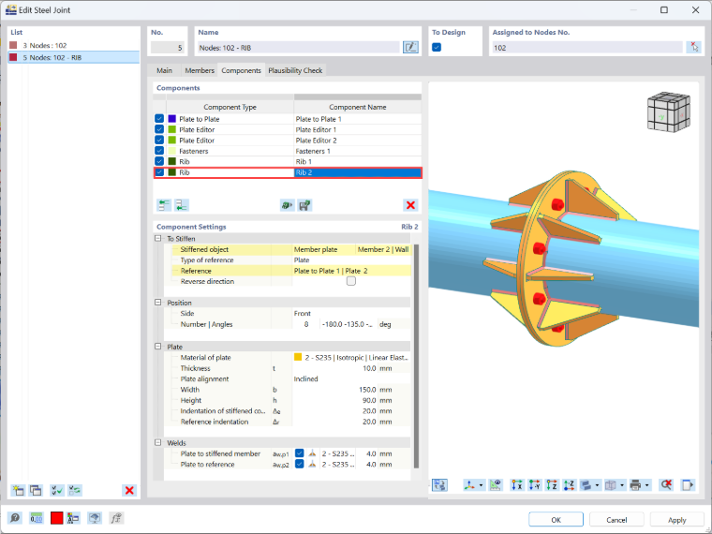Enable the Reverse direction checkbox
The height and width of the screenshot is (534, 712).
351,281
